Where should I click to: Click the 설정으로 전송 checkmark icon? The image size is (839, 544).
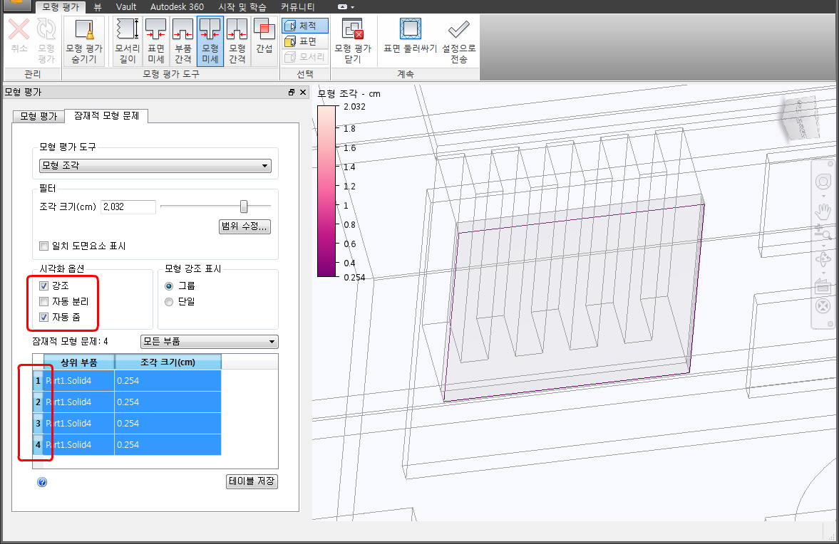click(x=458, y=41)
